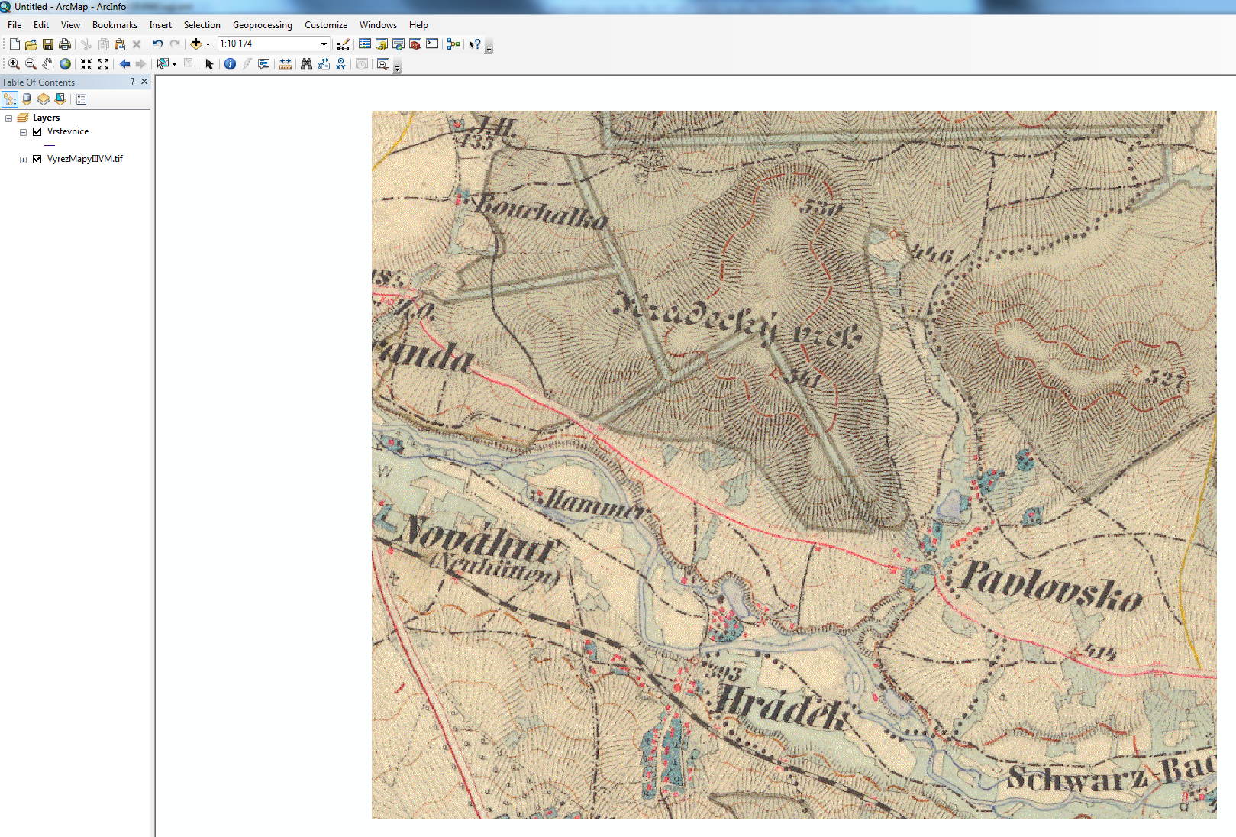Choose the Select Elements arrow tool
1236x837 pixels.
pos(209,64)
